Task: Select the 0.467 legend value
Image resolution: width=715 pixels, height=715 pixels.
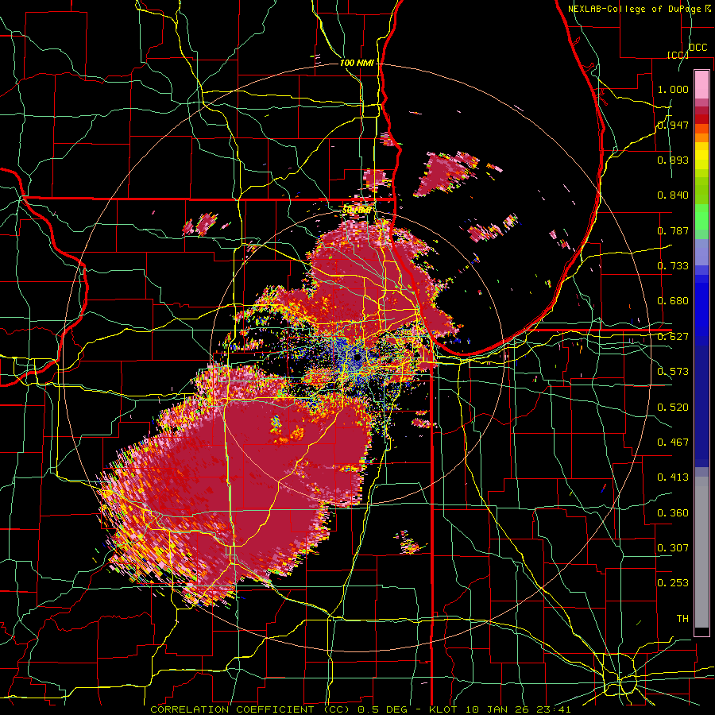Action: tap(673, 442)
